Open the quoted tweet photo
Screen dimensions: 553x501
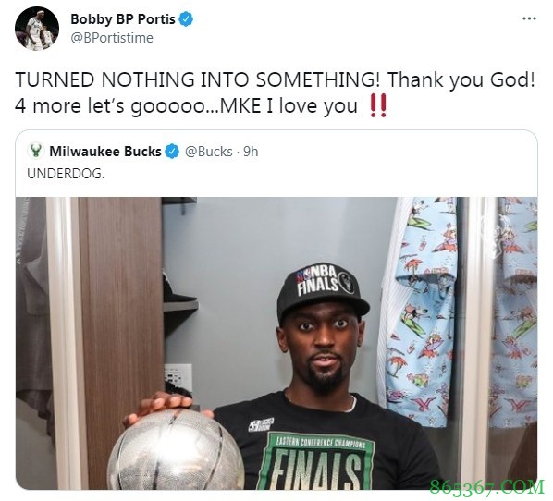point(276,343)
